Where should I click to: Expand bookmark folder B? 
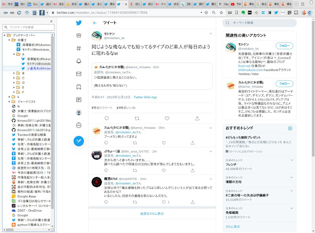click(14, 73)
